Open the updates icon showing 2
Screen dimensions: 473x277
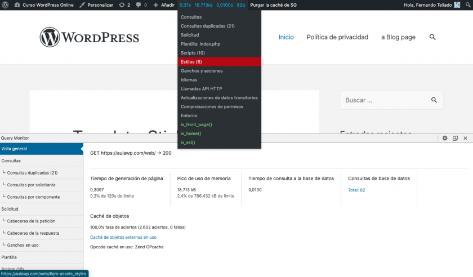point(124,5)
